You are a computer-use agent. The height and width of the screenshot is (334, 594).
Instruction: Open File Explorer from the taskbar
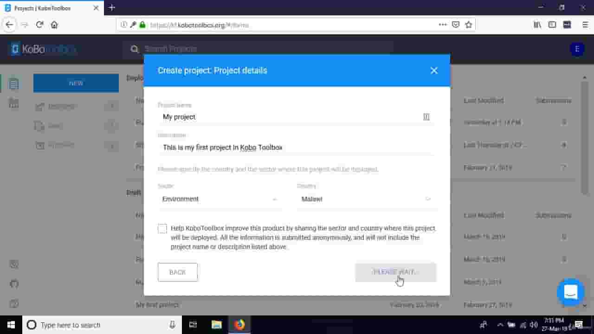[217, 325]
